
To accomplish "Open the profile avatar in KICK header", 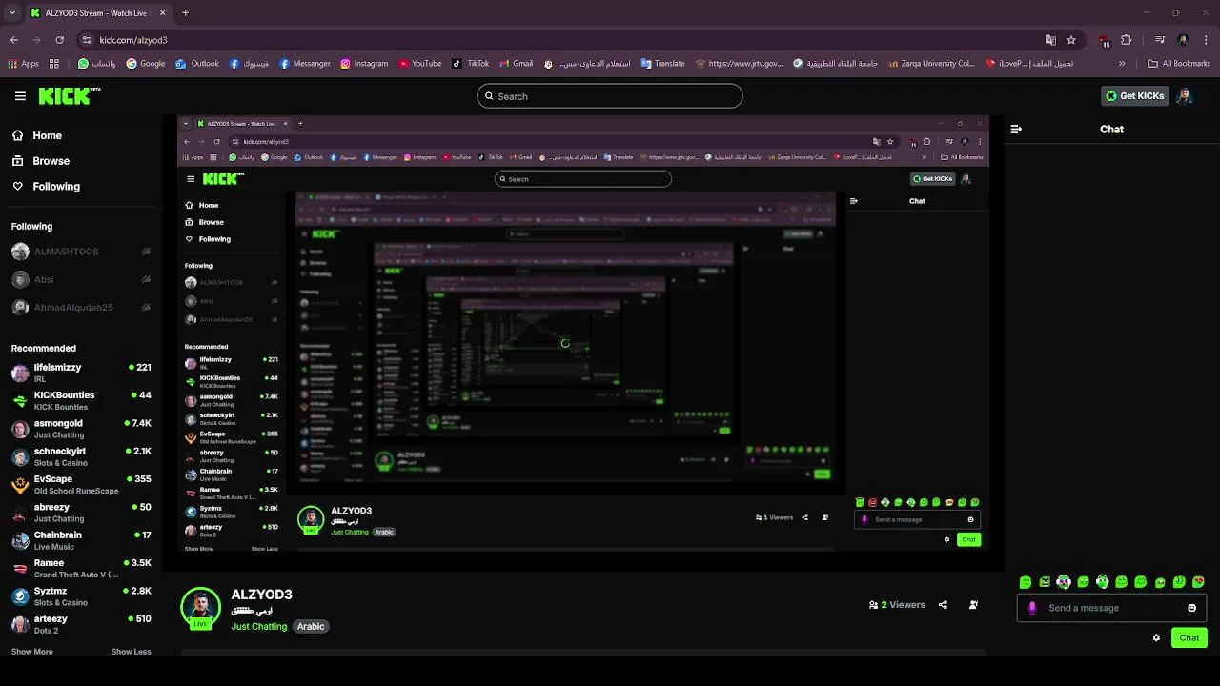I will [1185, 95].
